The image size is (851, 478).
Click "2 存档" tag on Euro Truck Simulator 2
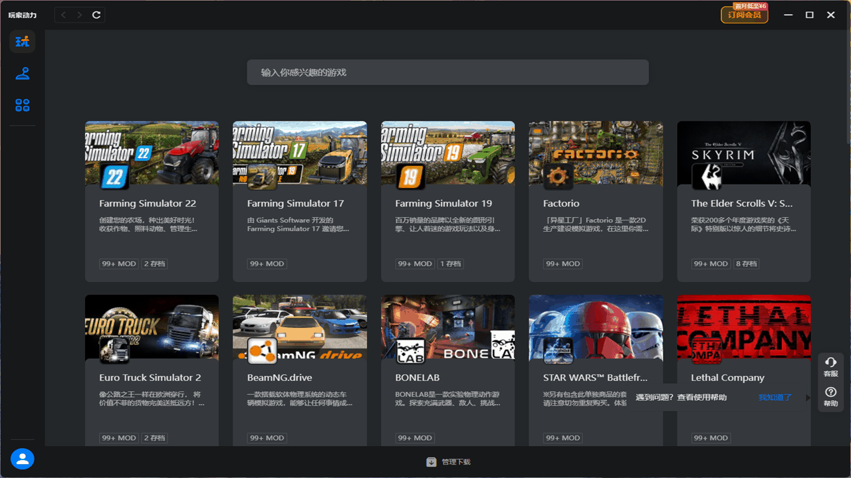tap(154, 438)
